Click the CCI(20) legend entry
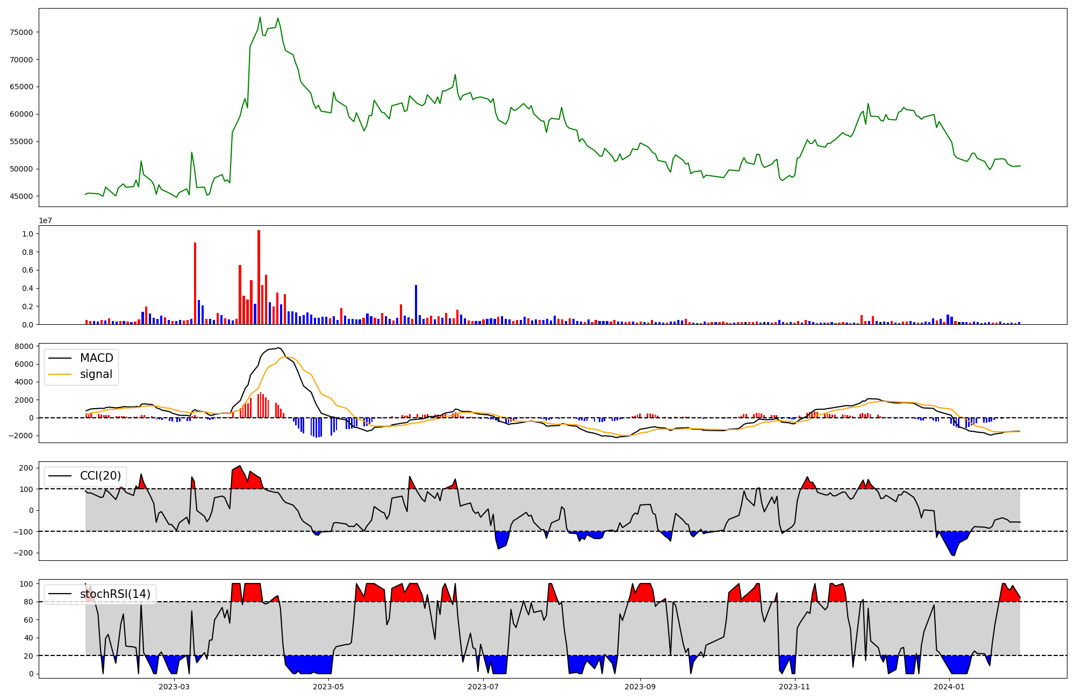This screenshot has width=1075, height=699. point(101,476)
